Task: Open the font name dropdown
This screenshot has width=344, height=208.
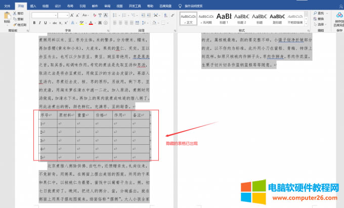Action: [55, 16]
